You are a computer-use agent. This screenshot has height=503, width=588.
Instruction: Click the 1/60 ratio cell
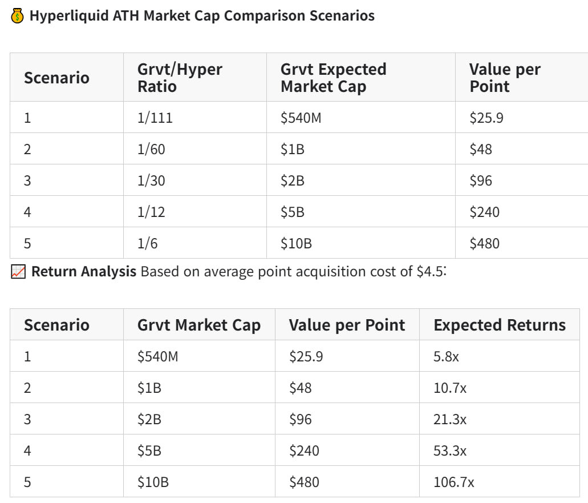(151, 150)
